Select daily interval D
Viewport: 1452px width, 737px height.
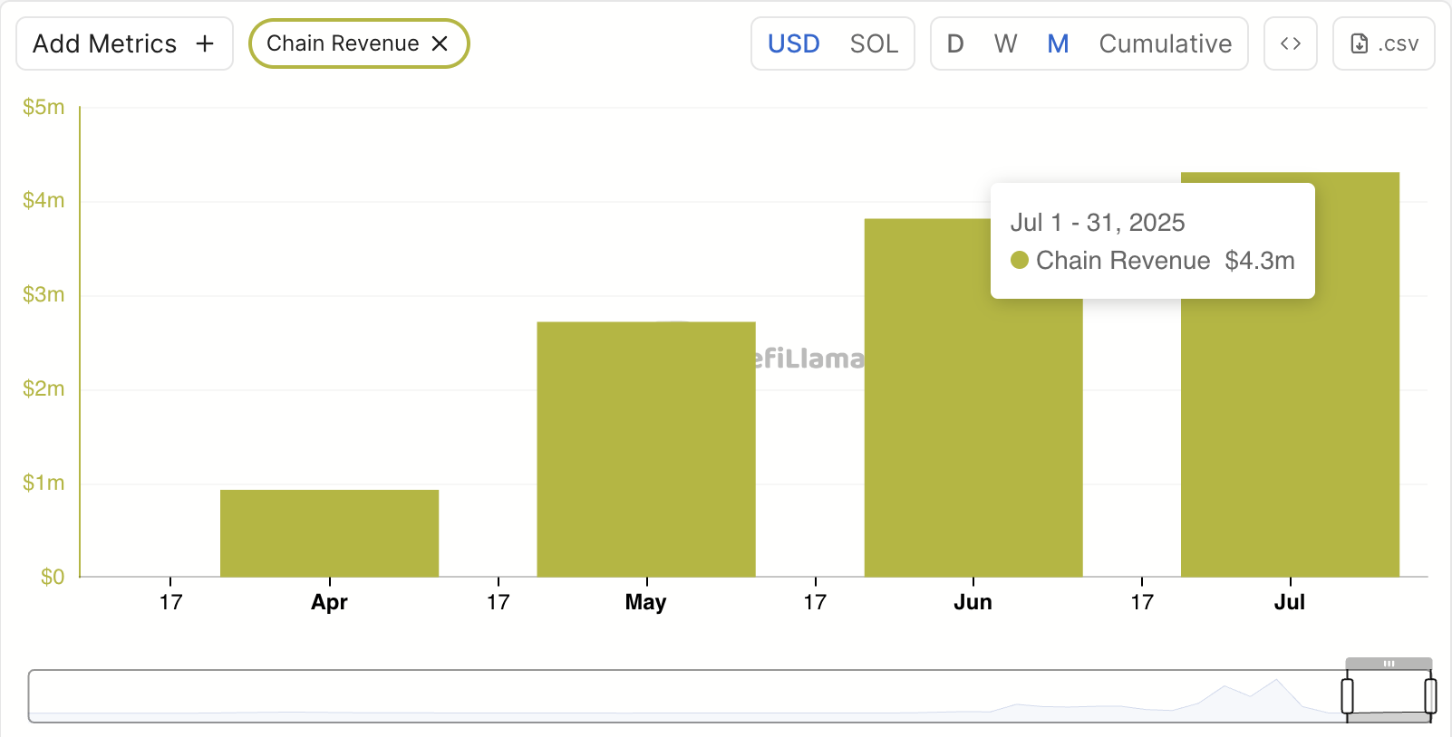[955, 43]
